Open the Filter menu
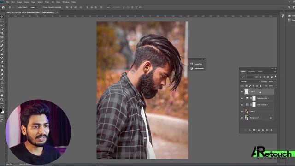Image resolution: width=295 pixels, height=166 pixels. (47, 2)
